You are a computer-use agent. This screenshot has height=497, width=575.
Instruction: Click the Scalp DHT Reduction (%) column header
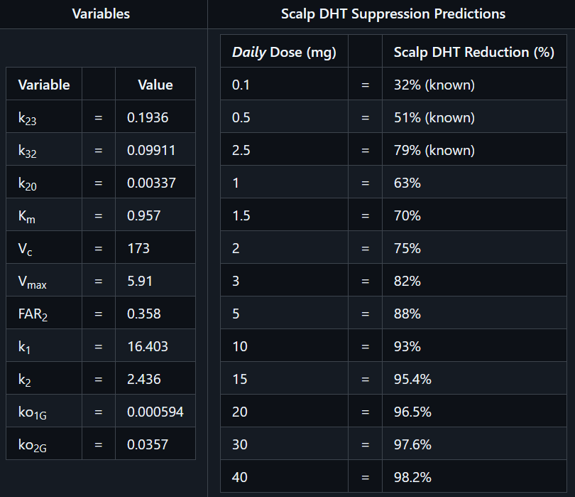(x=473, y=53)
